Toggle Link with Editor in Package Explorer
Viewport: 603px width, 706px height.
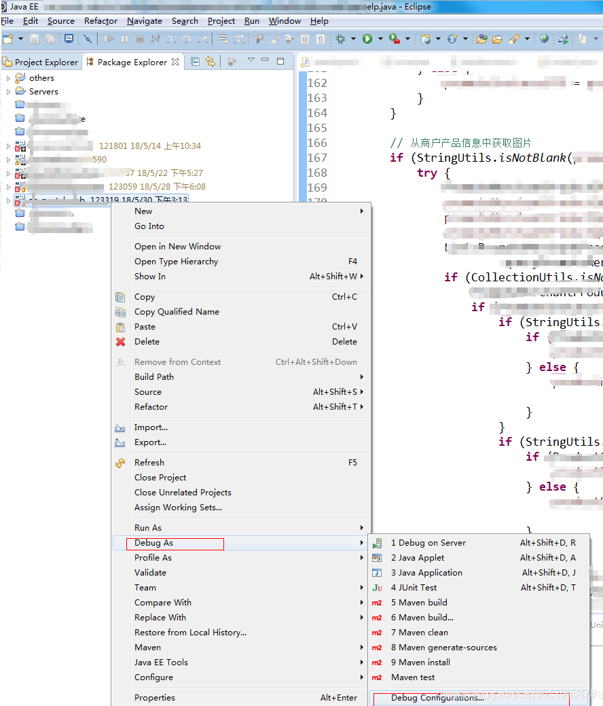tap(210, 62)
